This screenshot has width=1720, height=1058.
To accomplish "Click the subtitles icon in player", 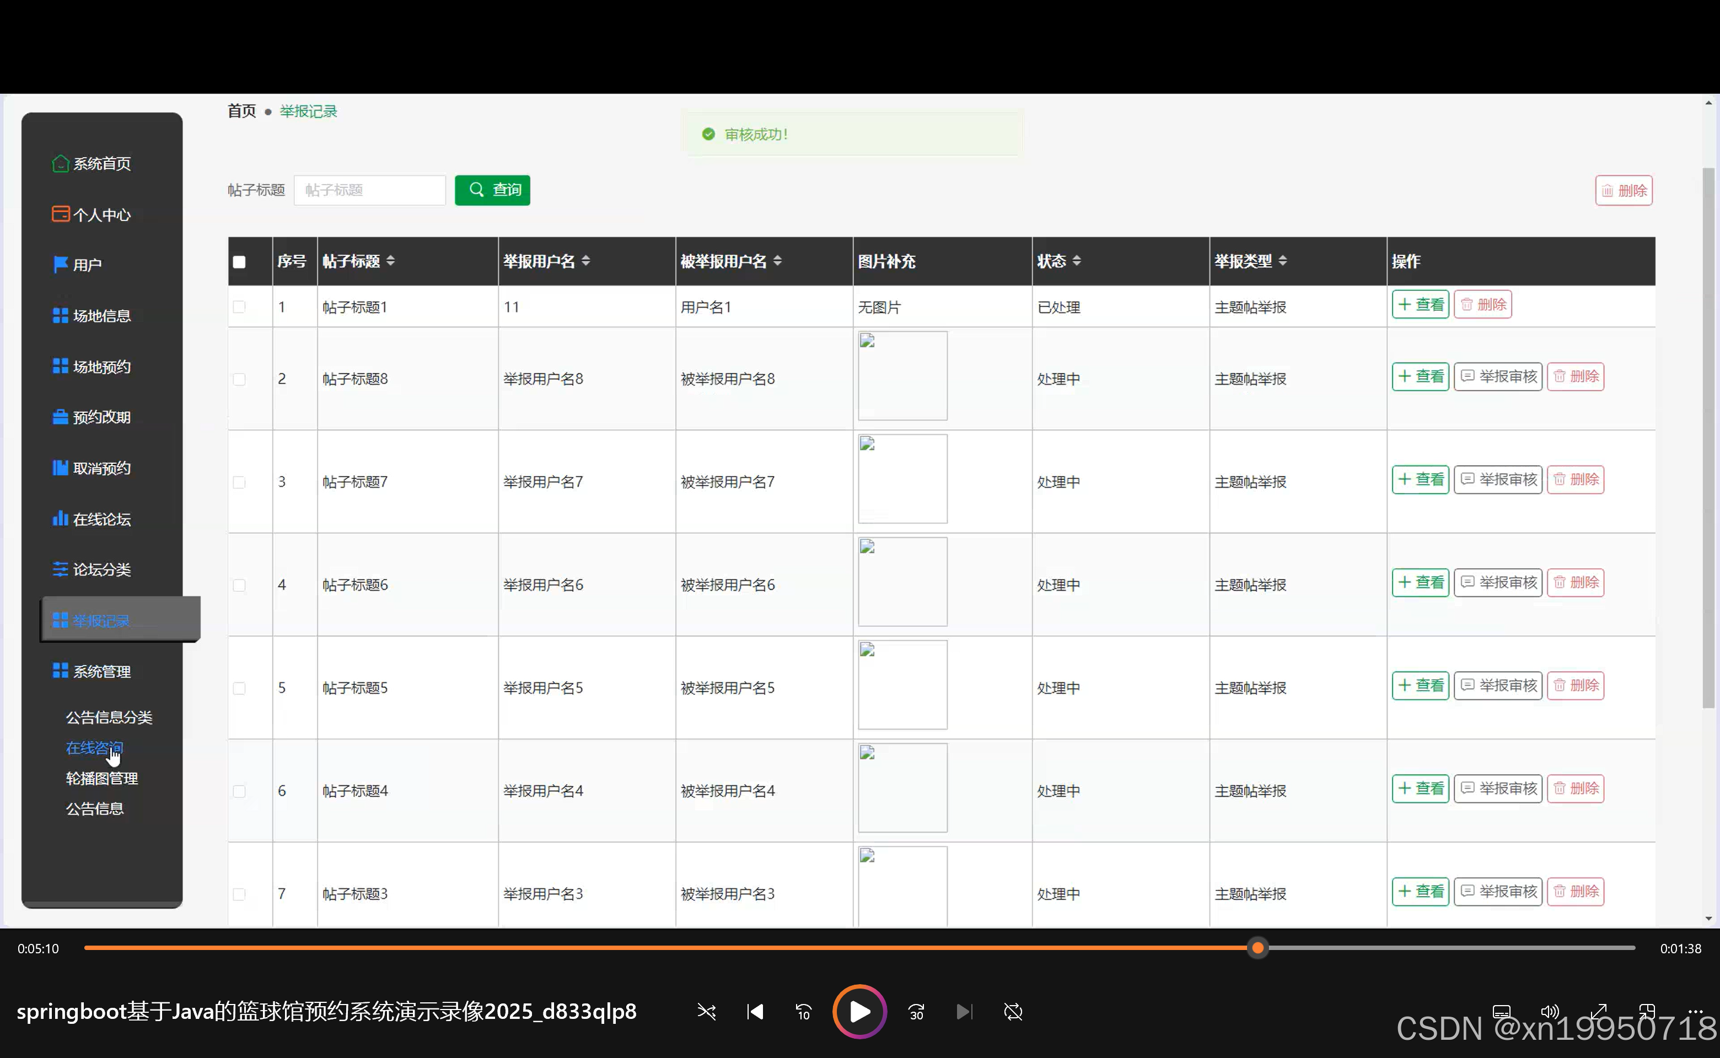I will click(x=1501, y=1012).
